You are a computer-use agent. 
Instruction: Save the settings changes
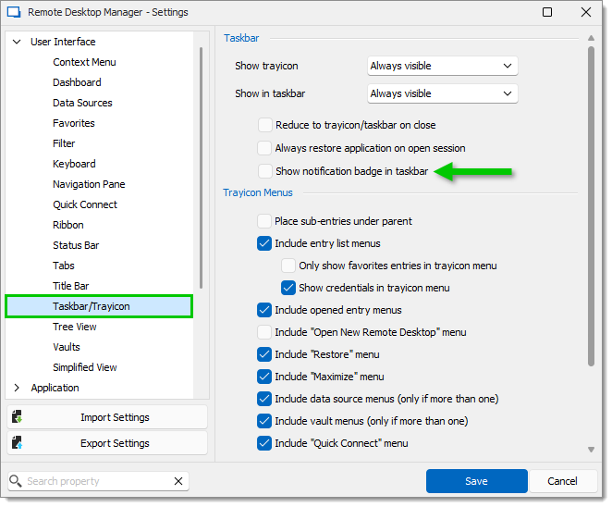click(476, 481)
